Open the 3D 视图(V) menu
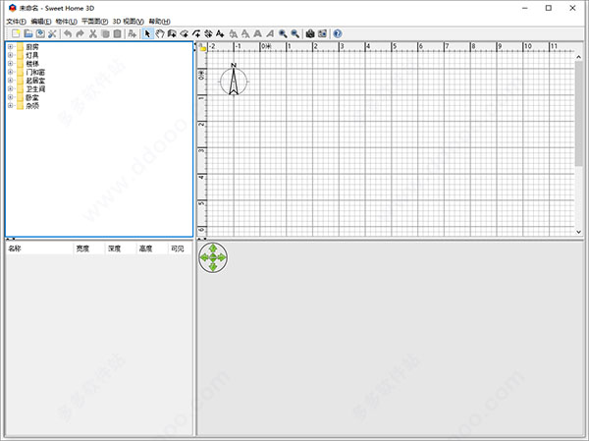 (x=128, y=22)
